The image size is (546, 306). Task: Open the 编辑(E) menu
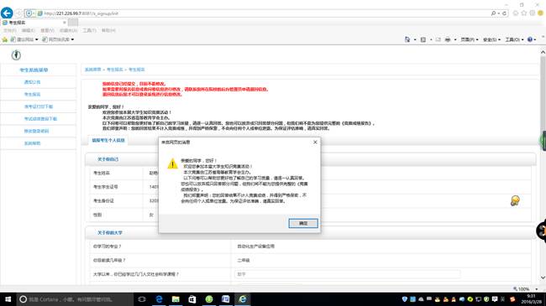29,30
